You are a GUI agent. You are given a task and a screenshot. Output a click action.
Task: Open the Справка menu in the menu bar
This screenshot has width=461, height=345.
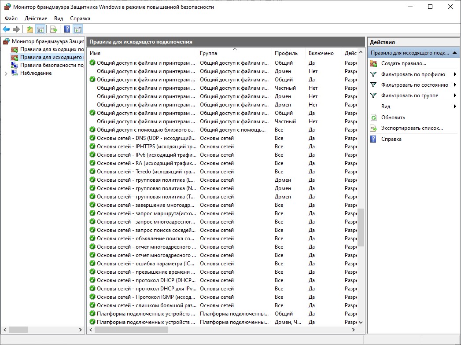(x=80, y=18)
